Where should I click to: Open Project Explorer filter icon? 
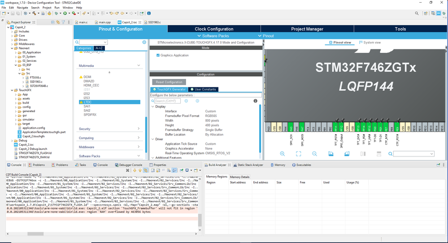pos(63,22)
